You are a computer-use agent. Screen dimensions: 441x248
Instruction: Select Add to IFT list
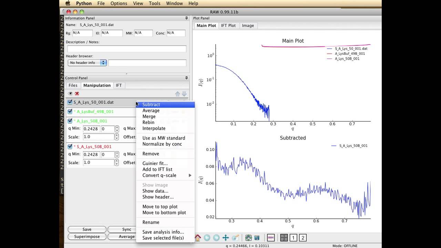point(165,169)
